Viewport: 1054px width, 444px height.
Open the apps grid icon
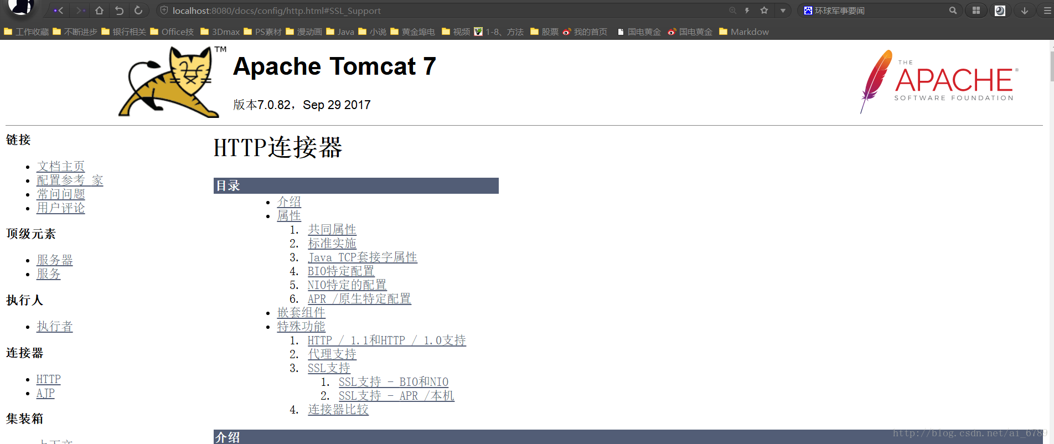(x=976, y=11)
